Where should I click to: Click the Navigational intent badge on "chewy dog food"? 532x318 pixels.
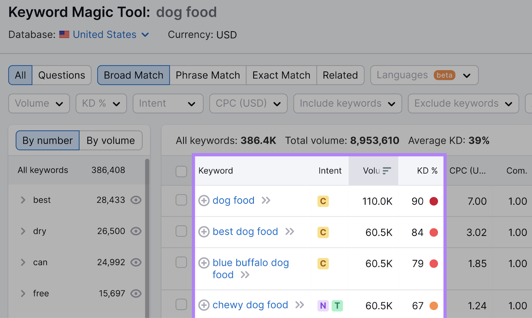tap(323, 305)
